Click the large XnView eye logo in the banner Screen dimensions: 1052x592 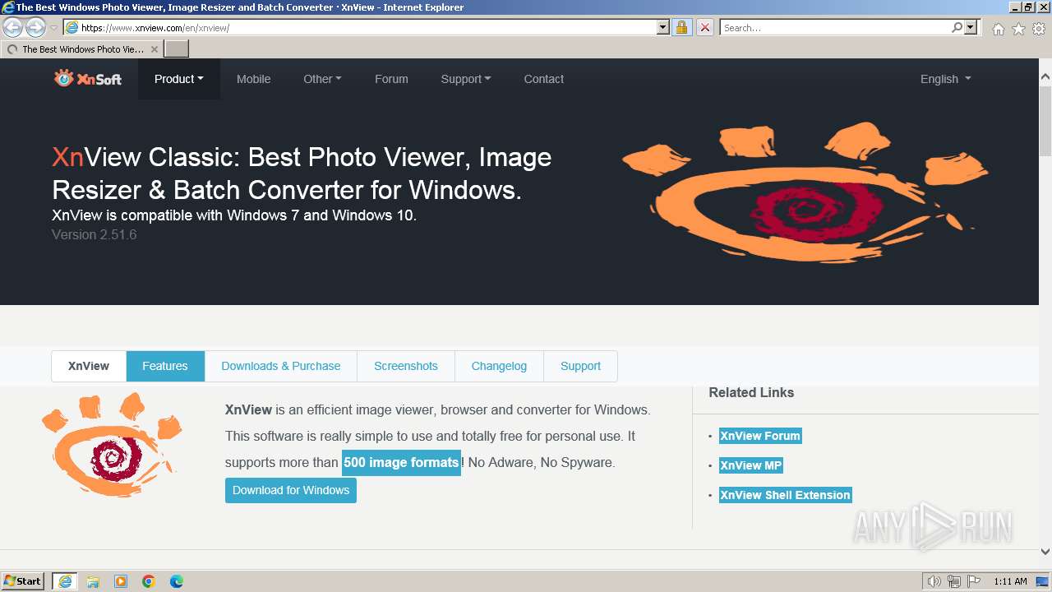coord(805,192)
